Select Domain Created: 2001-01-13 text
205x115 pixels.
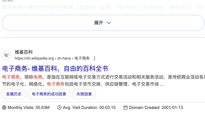pyautogui.click(x=156, y=108)
